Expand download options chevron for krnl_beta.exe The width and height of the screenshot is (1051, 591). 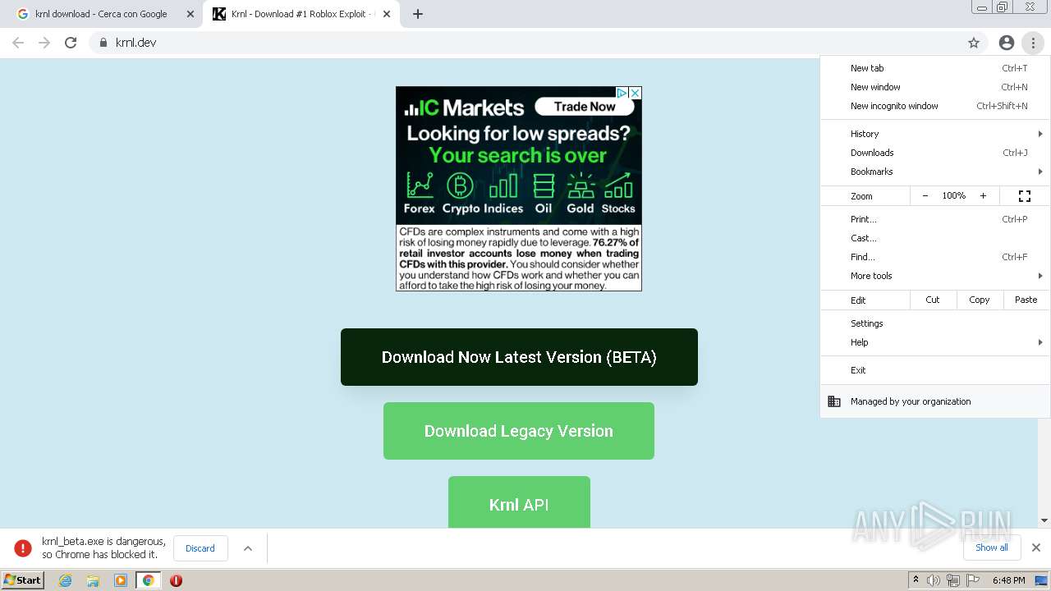(248, 548)
